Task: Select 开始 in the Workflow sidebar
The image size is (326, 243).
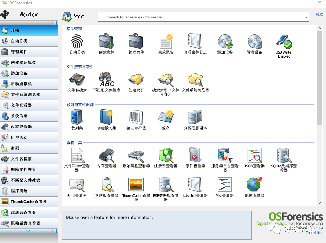Action: pyautogui.click(x=29, y=30)
